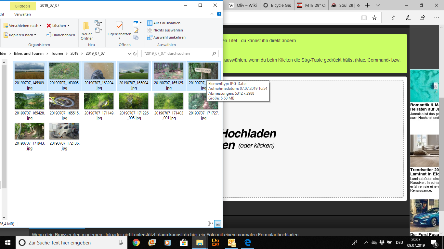
Task: Click the Löschen delete icon in ribbon
Action: [x=49, y=26]
